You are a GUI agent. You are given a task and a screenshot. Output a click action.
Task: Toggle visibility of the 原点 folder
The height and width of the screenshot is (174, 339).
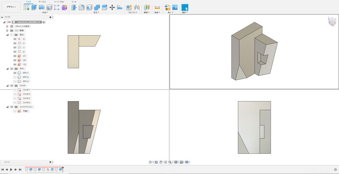pos(12,35)
